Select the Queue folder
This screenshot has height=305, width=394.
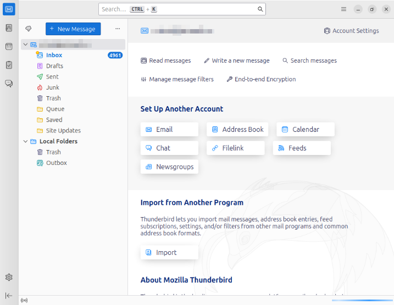tap(73, 109)
